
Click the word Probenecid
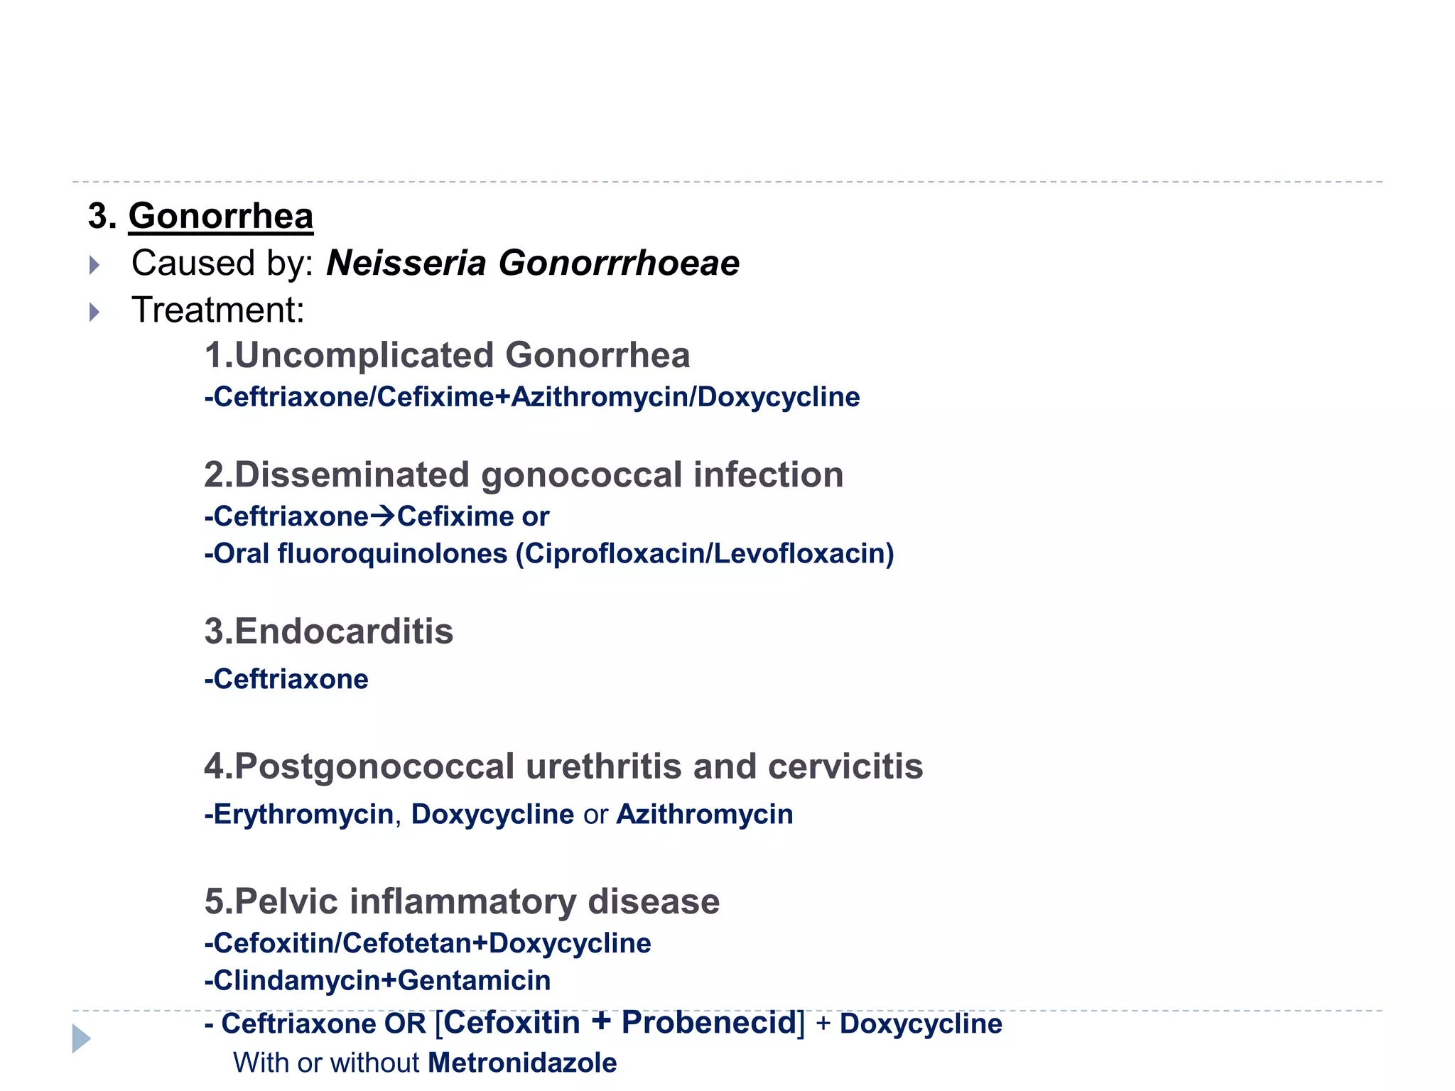[x=709, y=1023]
